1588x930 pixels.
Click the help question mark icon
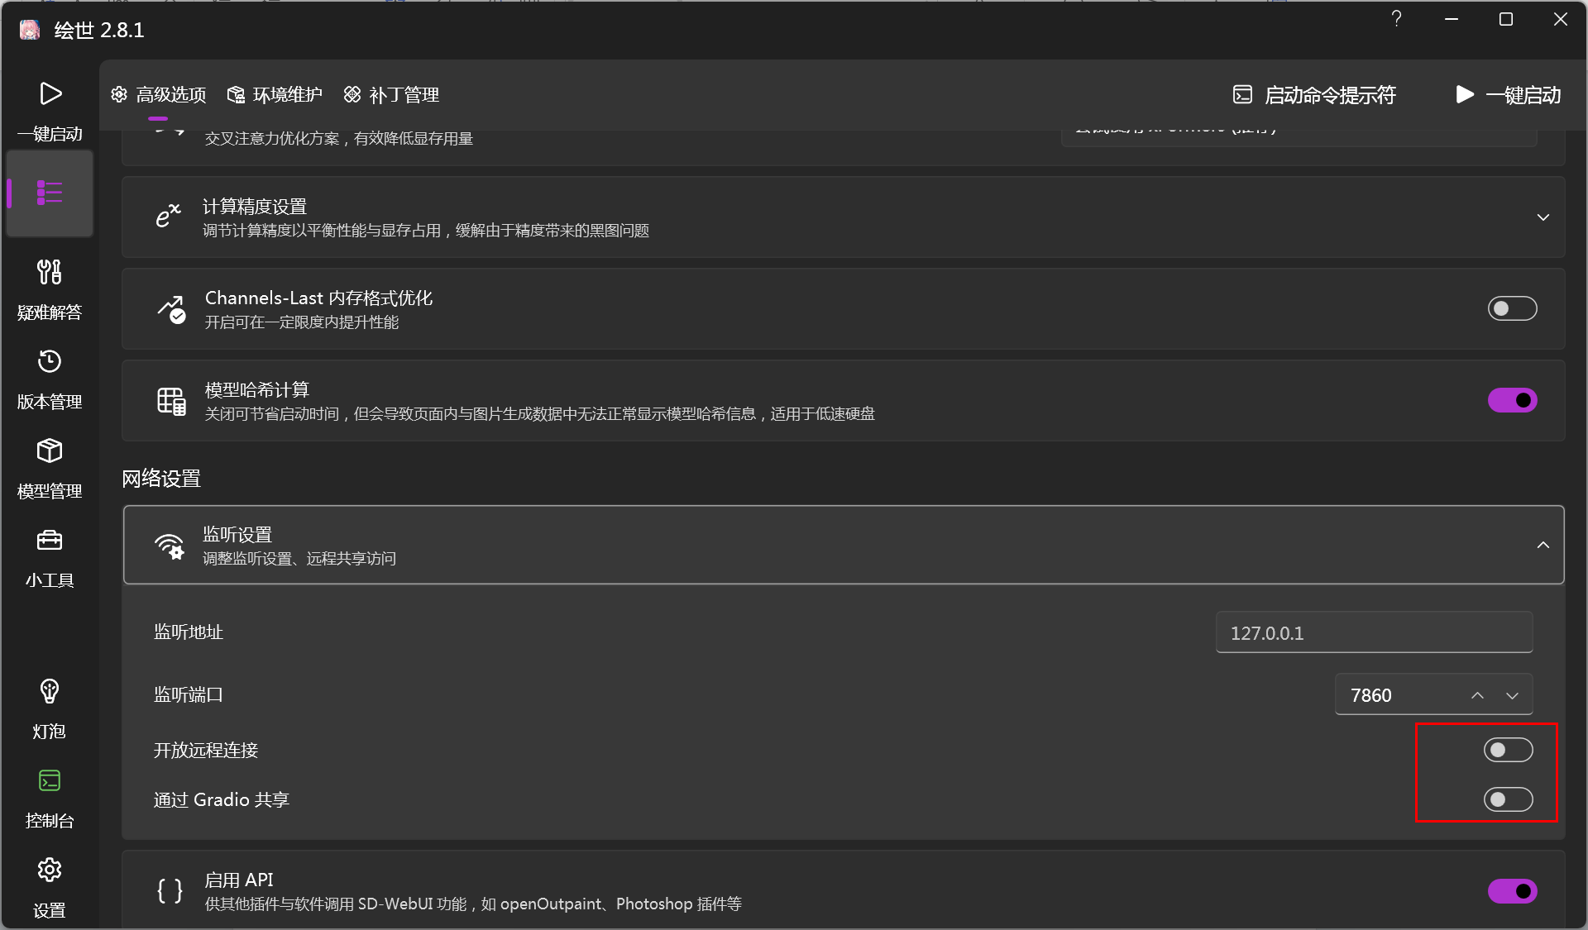(1396, 19)
